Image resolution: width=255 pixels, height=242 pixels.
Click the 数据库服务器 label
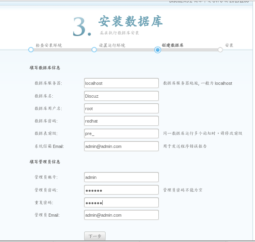[x=48, y=83]
